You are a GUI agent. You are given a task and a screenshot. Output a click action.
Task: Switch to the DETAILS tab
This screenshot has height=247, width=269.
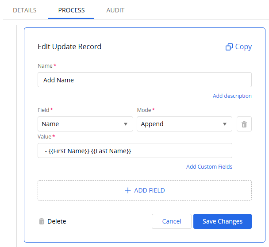(x=25, y=10)
